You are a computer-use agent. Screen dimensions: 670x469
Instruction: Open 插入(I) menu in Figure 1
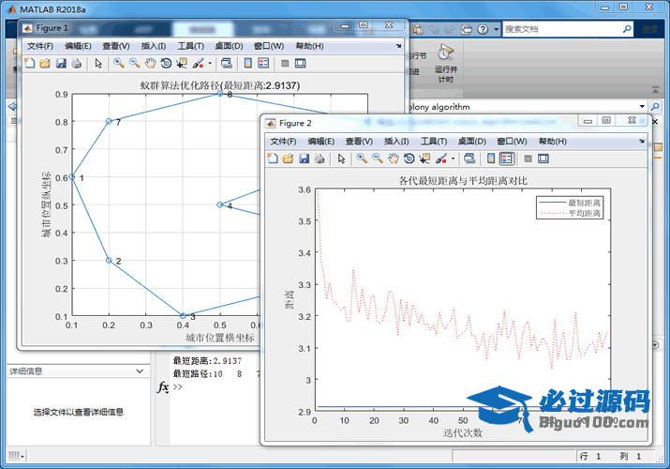(x=154, y=46)
